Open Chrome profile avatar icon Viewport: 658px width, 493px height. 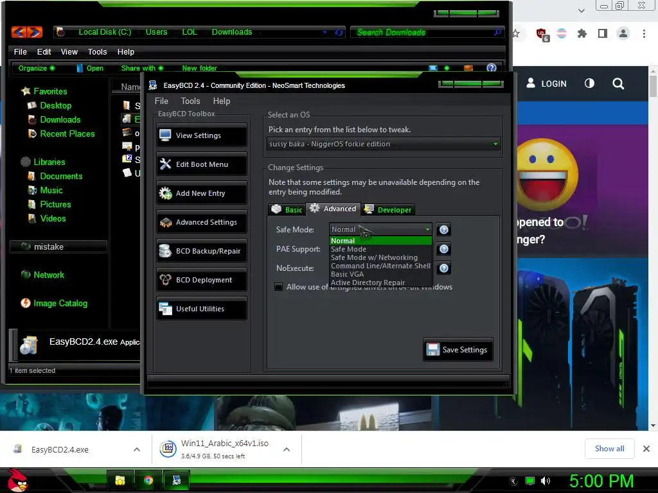coord(623,33)
